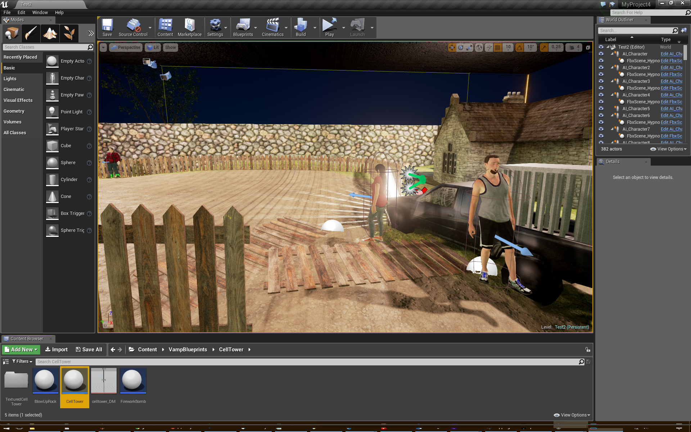Screen dimensions: 691x432
Task: Click the world coordinate system globe icon
Action: point(479,48)
